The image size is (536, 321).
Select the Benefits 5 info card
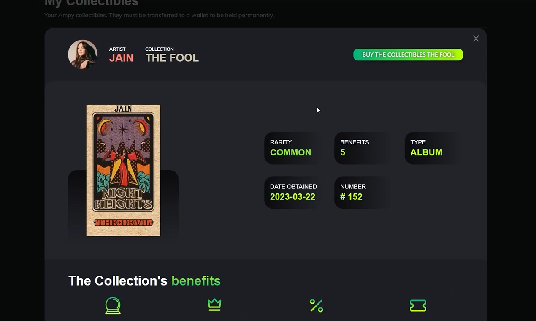coord(362,148)
